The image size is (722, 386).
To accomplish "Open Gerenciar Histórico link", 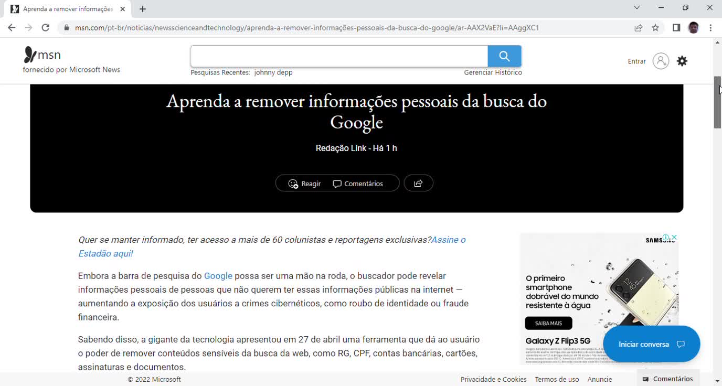I will pos(493,72).
